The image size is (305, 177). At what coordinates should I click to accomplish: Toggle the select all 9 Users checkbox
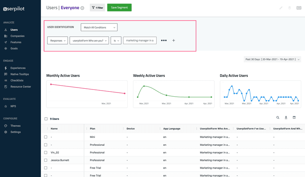(46, 119)
